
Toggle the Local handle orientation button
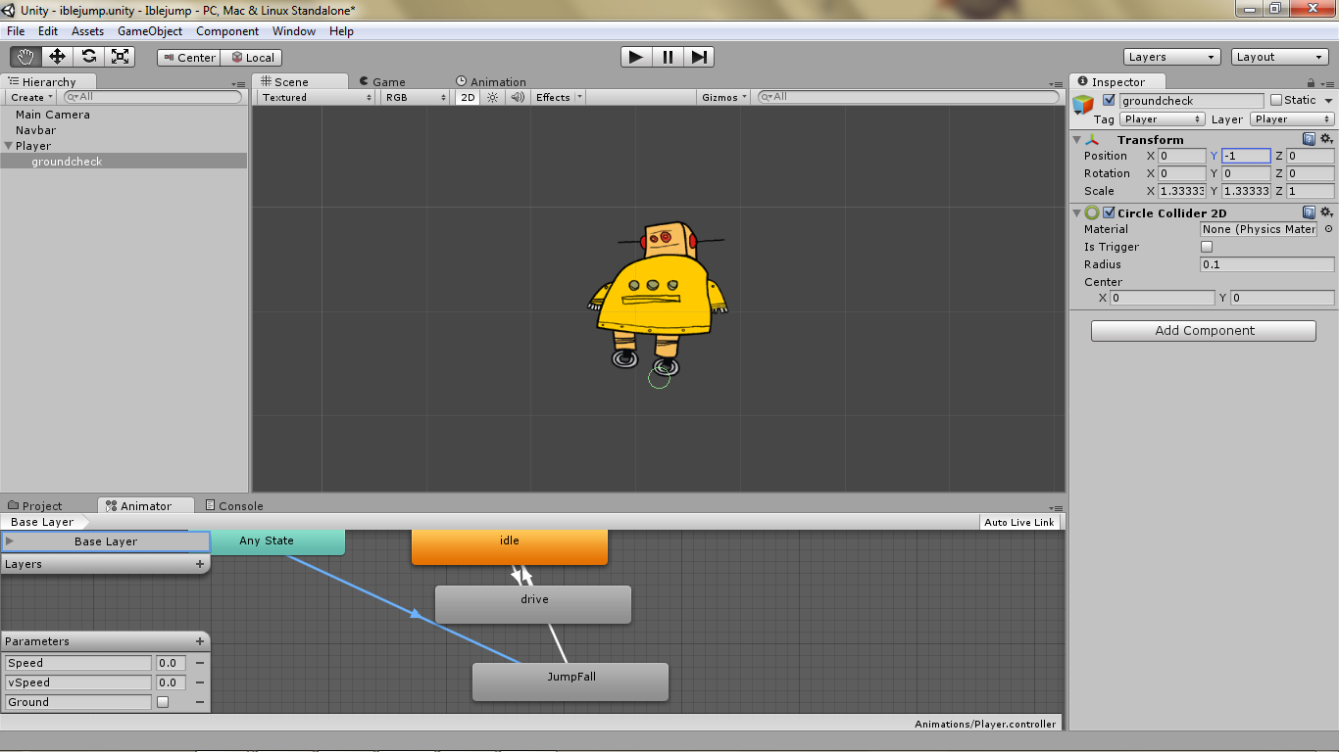(x=252, y=58)
